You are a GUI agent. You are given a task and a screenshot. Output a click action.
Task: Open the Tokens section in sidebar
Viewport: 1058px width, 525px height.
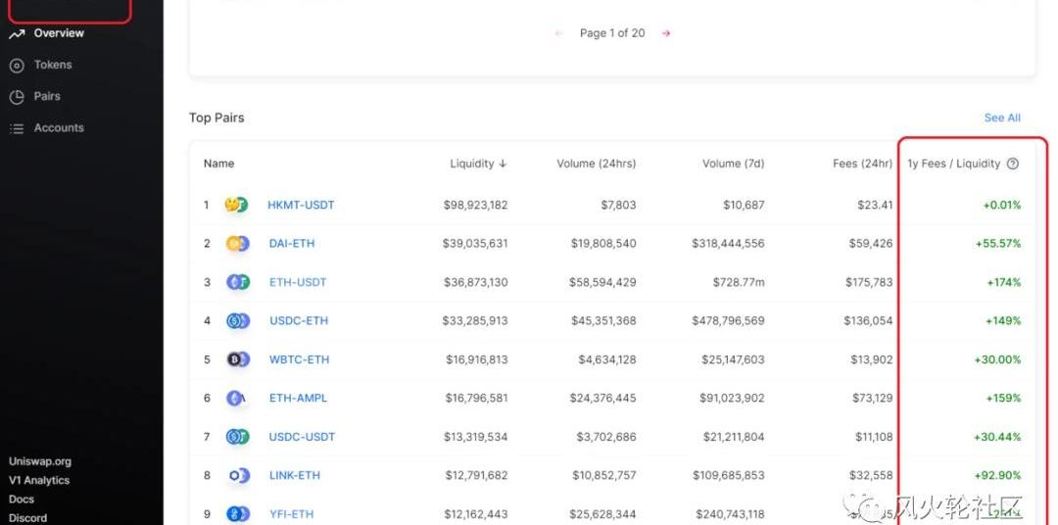[x=52, y=65]
